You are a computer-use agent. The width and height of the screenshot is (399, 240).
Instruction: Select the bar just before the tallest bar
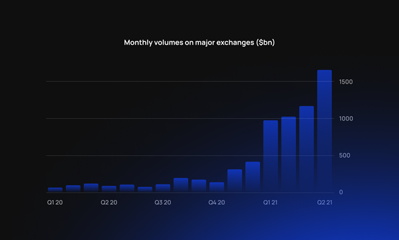coord(306,149)
